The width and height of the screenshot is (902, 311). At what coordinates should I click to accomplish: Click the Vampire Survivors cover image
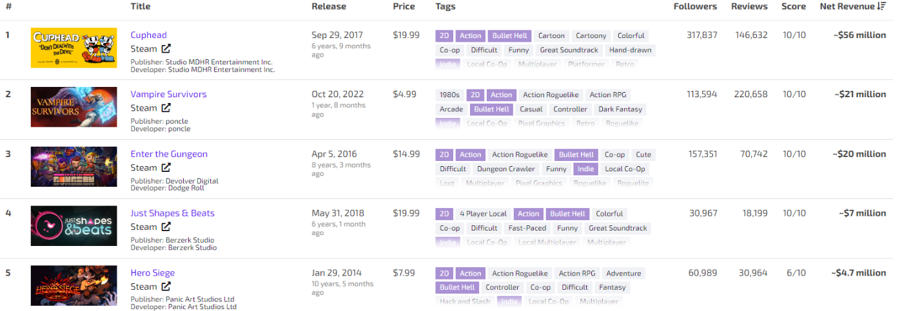[74, 107]
